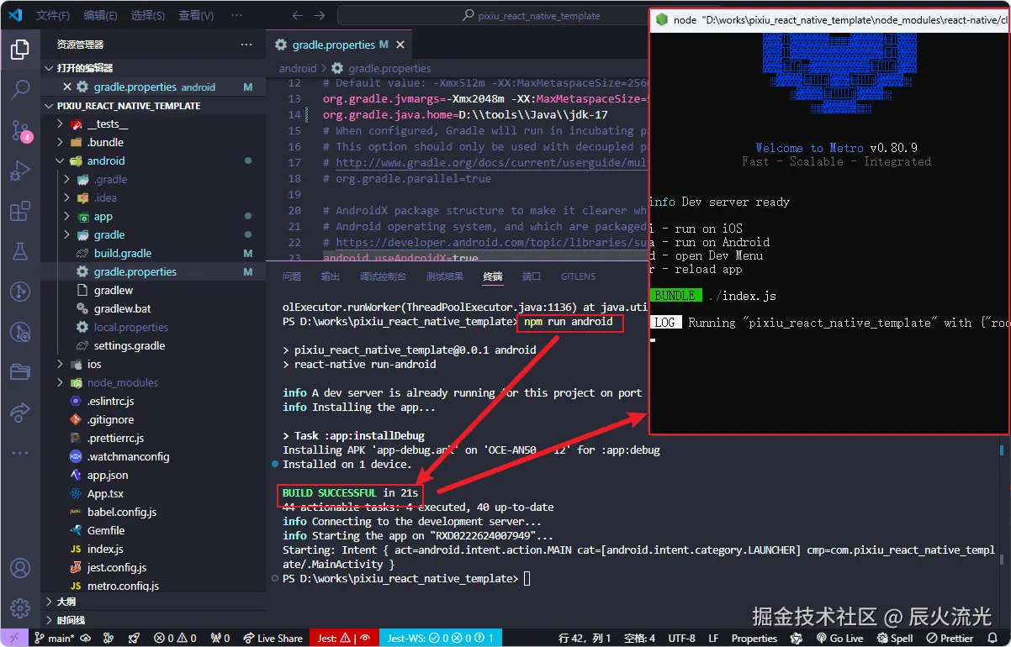Open the 编辑(E) menu
1011x647 pixels.
tap(101, 15)
